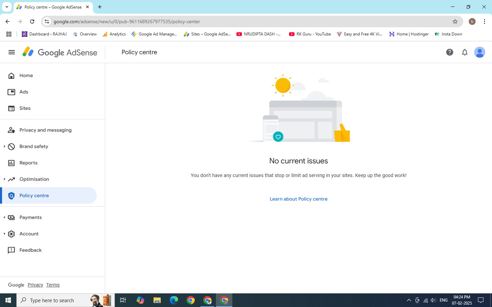Open the notifications bell

(x=465, y=52)
